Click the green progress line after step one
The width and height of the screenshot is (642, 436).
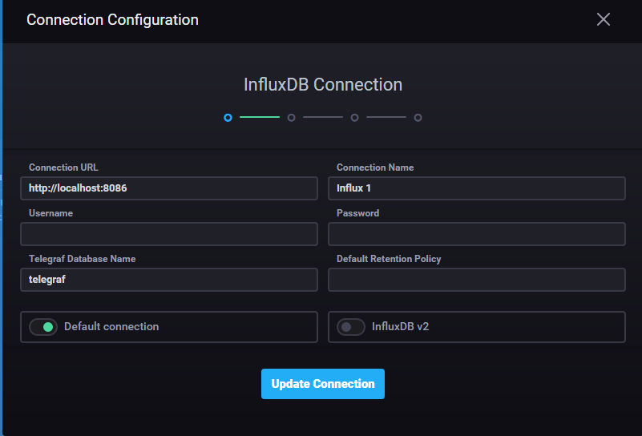(x=260, y=118)
